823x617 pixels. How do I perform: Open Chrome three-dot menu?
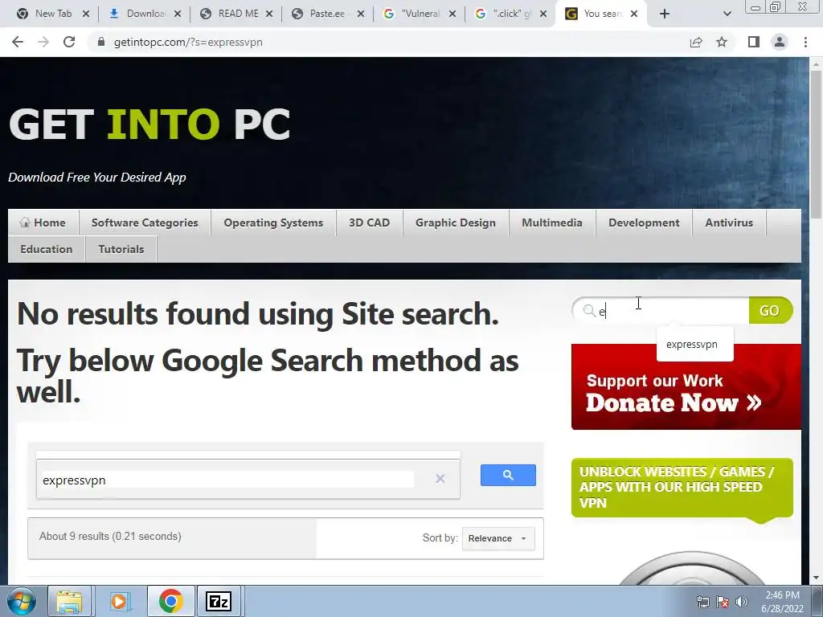click(805, 42)
